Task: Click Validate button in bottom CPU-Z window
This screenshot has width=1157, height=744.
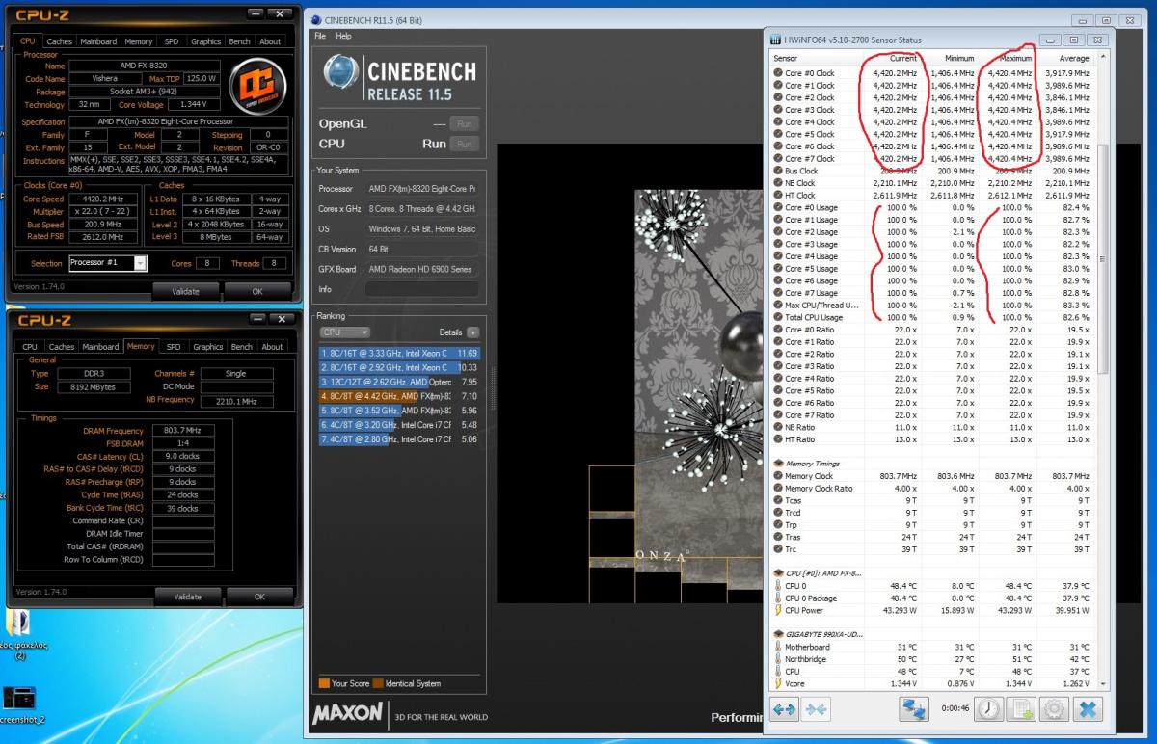Action: tap(187, 597)
